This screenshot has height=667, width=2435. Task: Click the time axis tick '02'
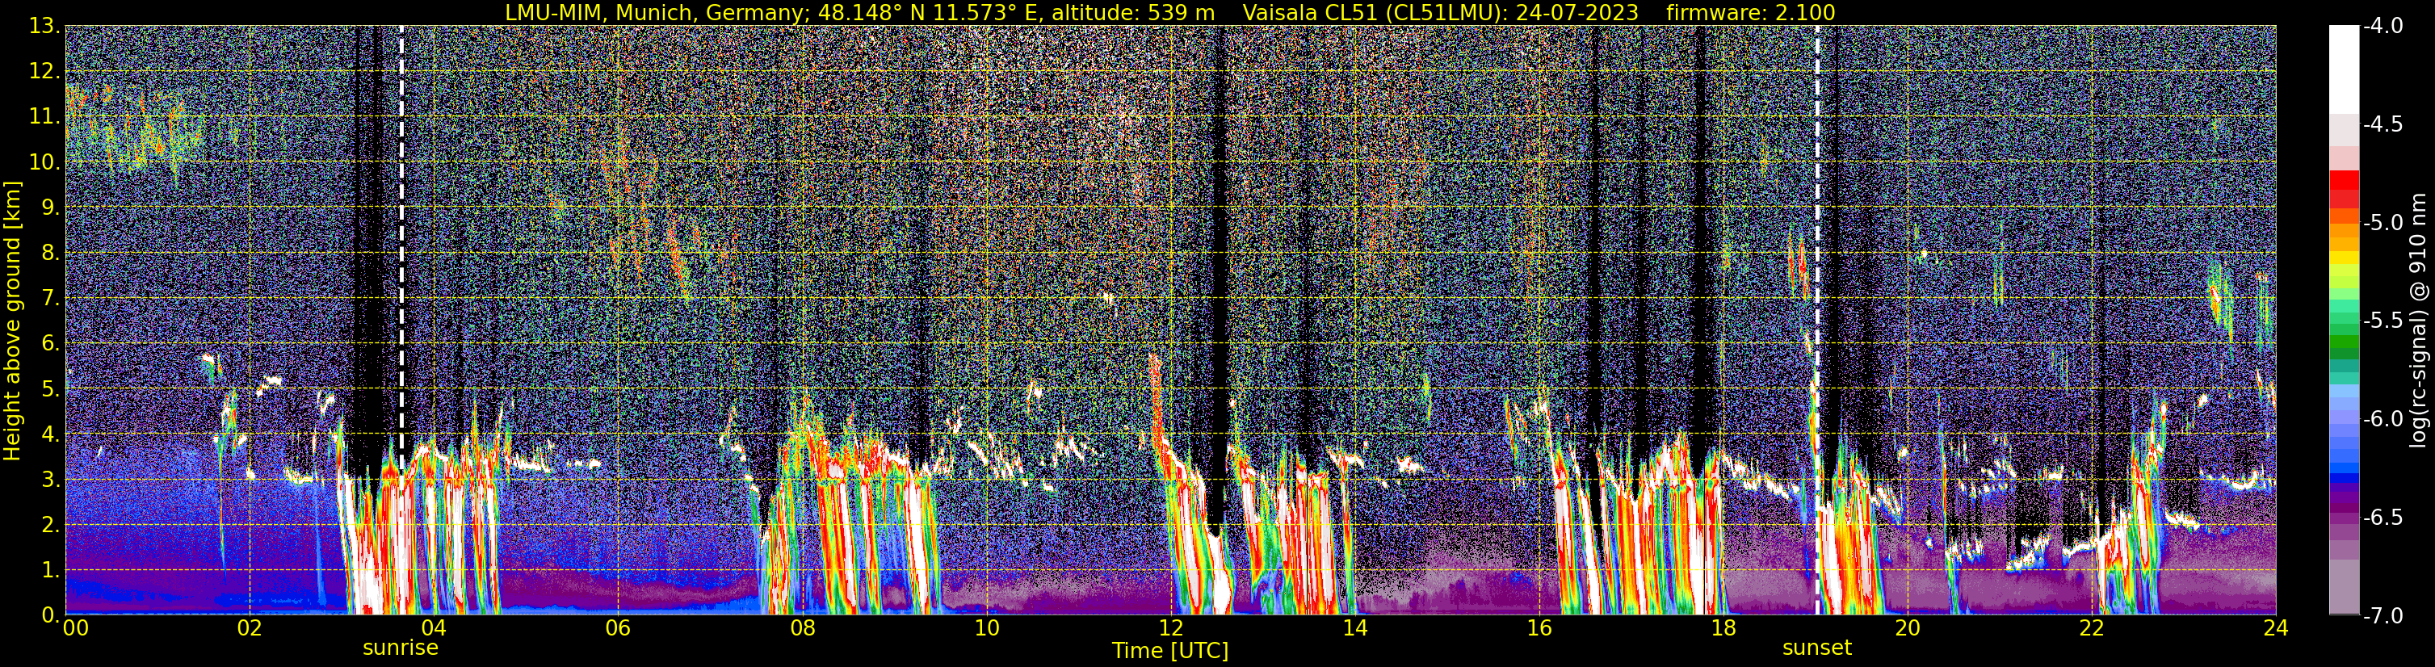click(x=249, y=628)
